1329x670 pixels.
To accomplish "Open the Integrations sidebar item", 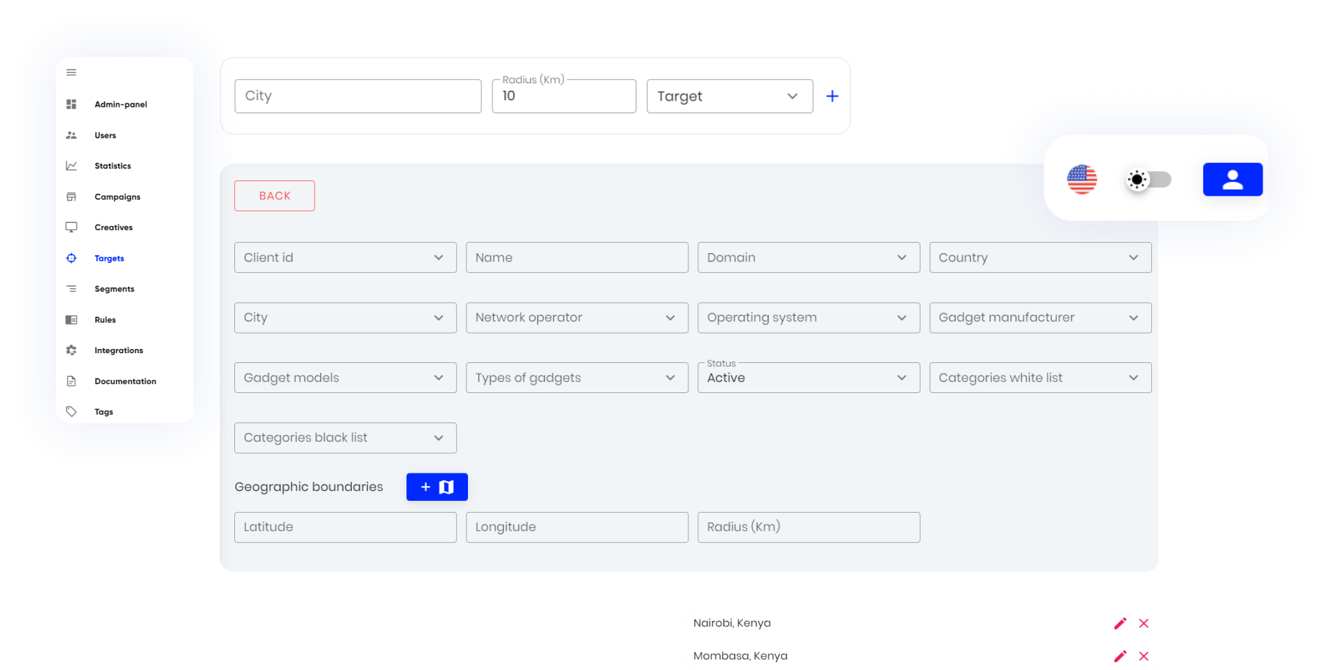I will tap(118, 350).
